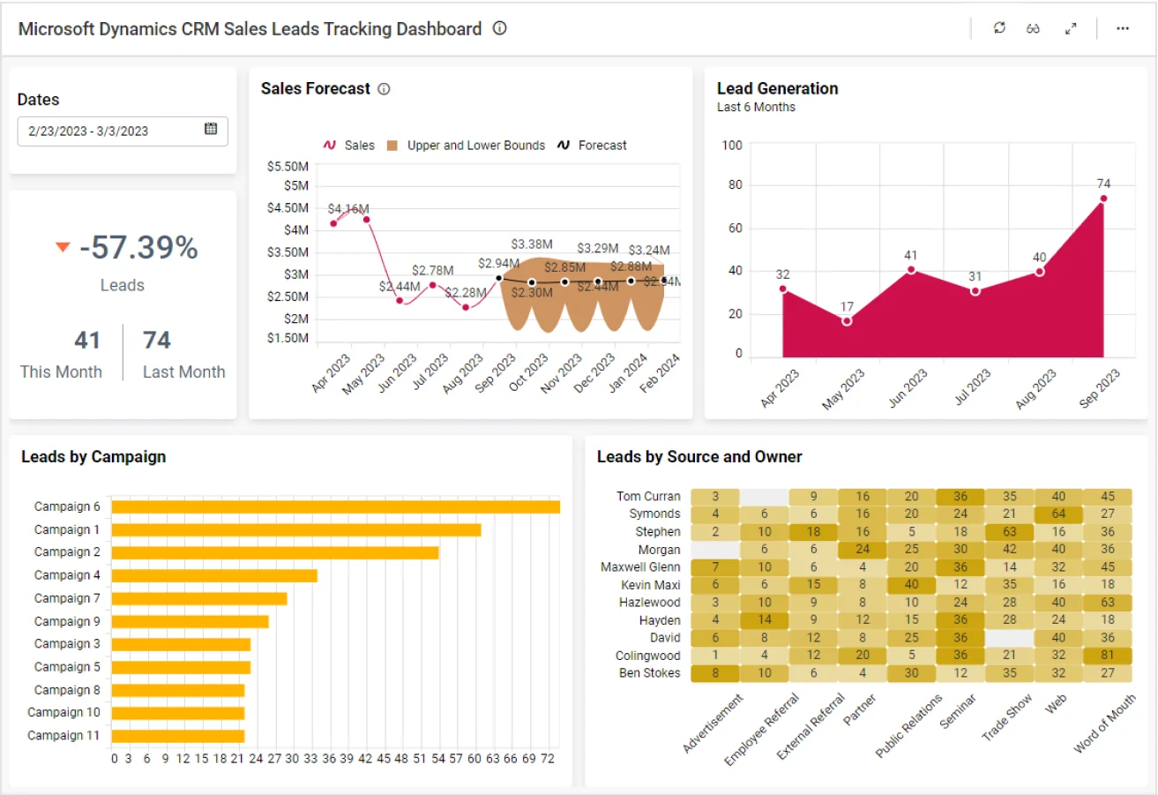This screenshot has width=1158, height=795.
Task: Click the Campaign 1 bar
Action: tap(296, 529)
